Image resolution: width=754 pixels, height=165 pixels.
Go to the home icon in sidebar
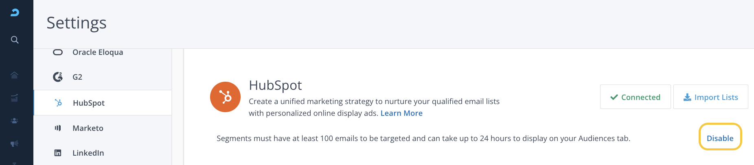[15, 75]
